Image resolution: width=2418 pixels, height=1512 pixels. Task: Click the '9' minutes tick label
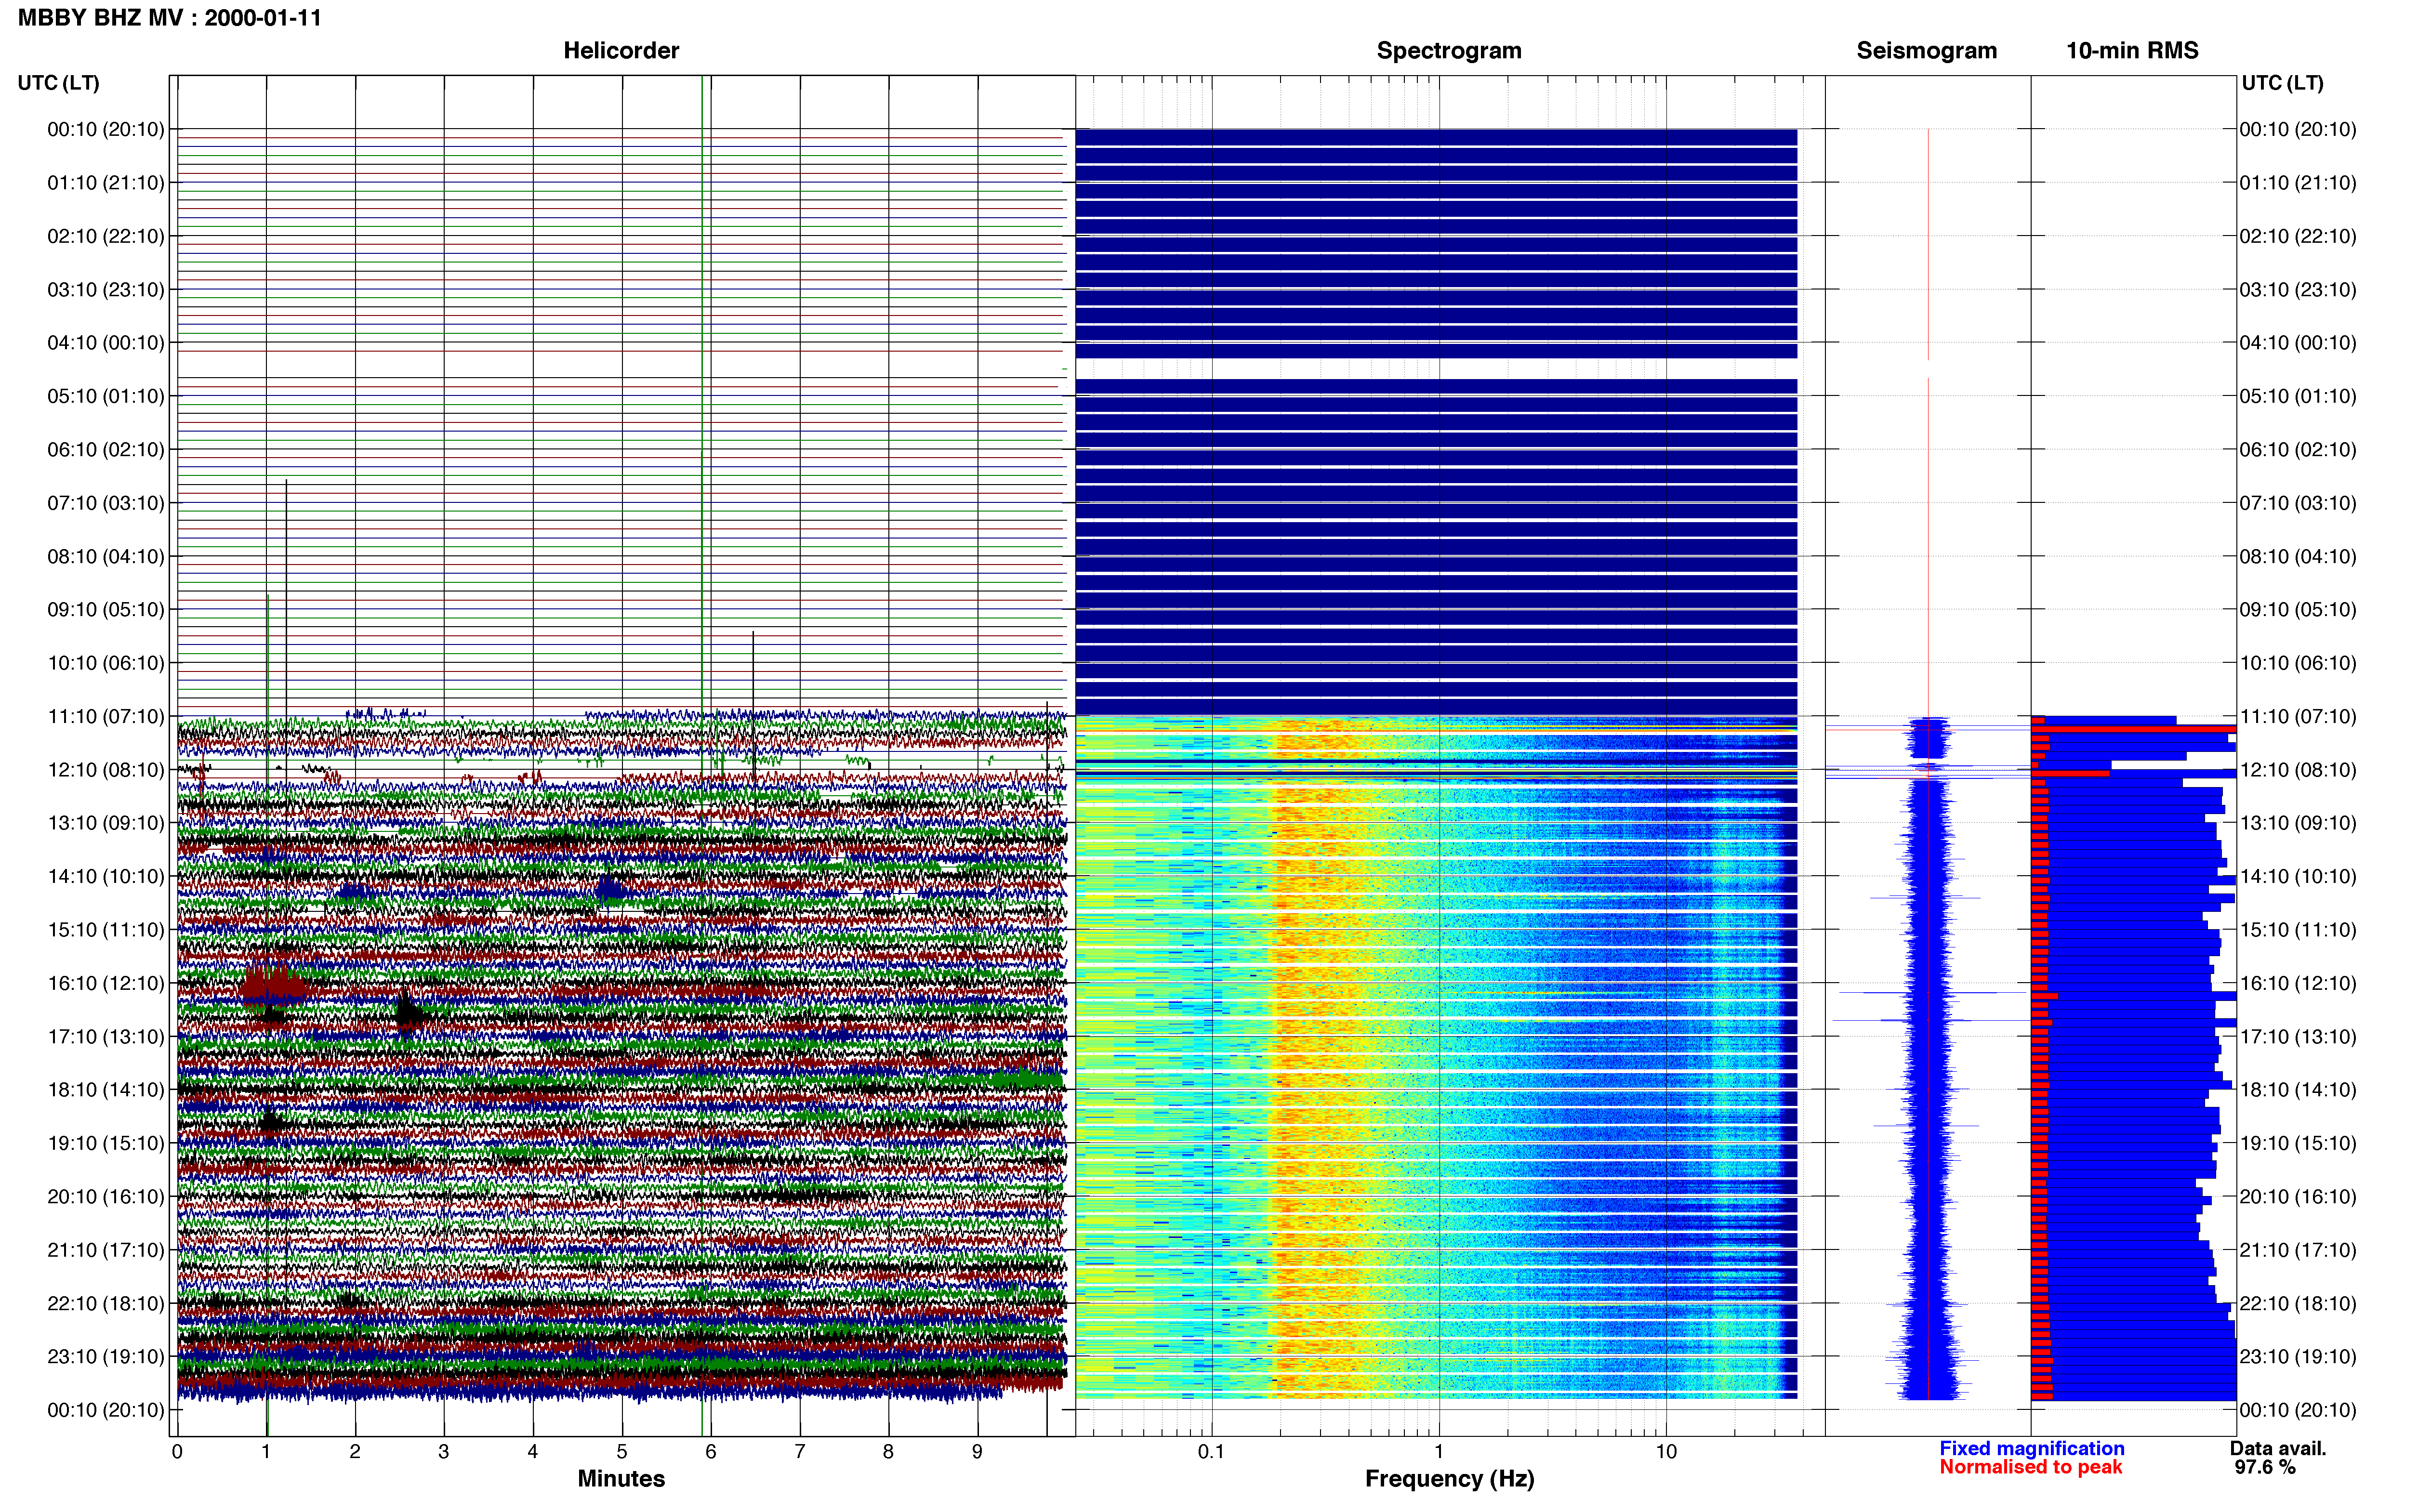pos(977,1452)
